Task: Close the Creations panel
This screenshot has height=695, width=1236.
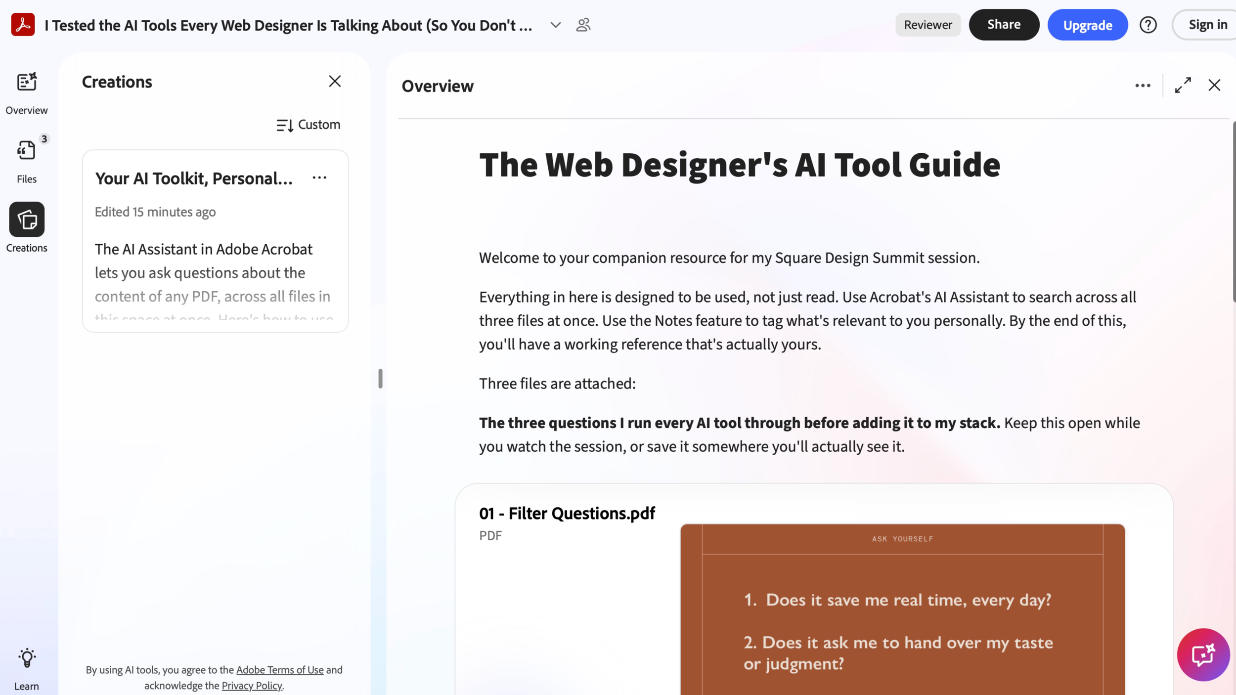Action: (335, 81)
